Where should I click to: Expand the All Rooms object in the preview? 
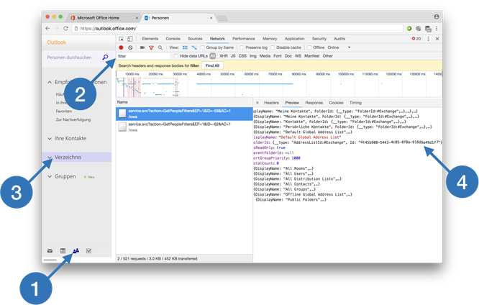284,168
